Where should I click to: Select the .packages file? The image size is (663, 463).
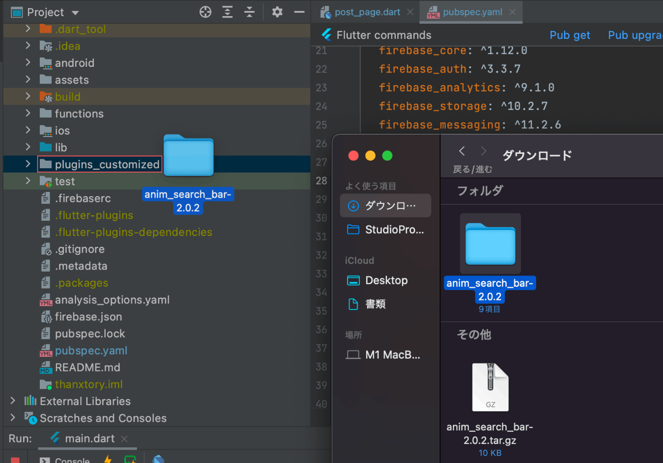pyautogui.click(x=81, y=283)
